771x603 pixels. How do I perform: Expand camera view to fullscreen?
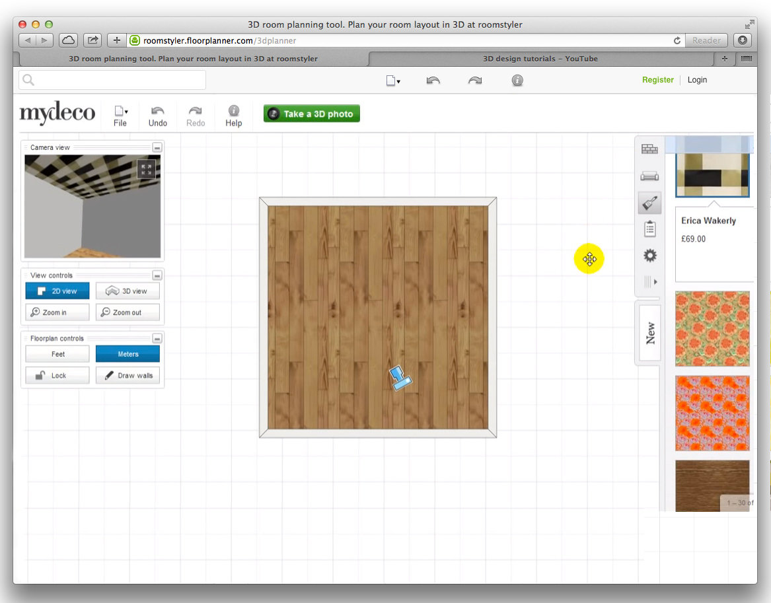pos(146,169)
